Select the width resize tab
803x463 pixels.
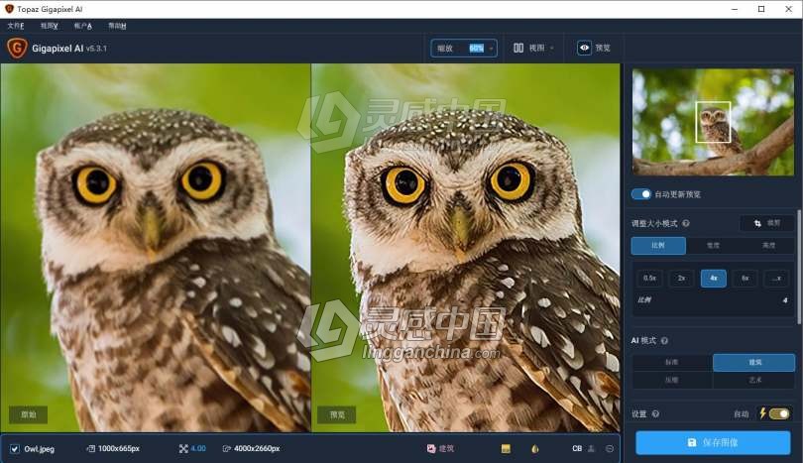[x=713, y=245]
